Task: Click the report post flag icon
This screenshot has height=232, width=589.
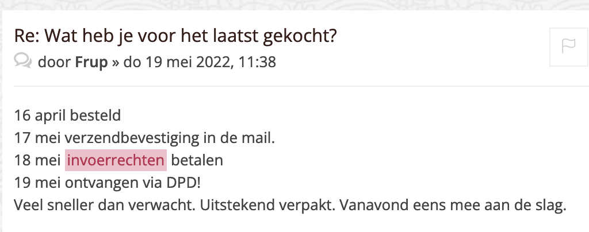Action: [x=568, y=47]
